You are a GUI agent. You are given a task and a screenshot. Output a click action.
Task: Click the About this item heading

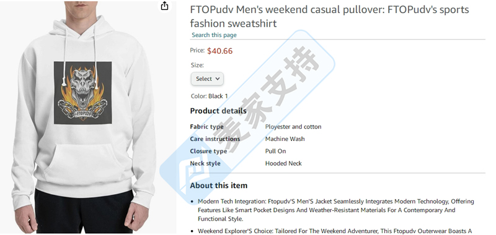[x=219, y=186]
